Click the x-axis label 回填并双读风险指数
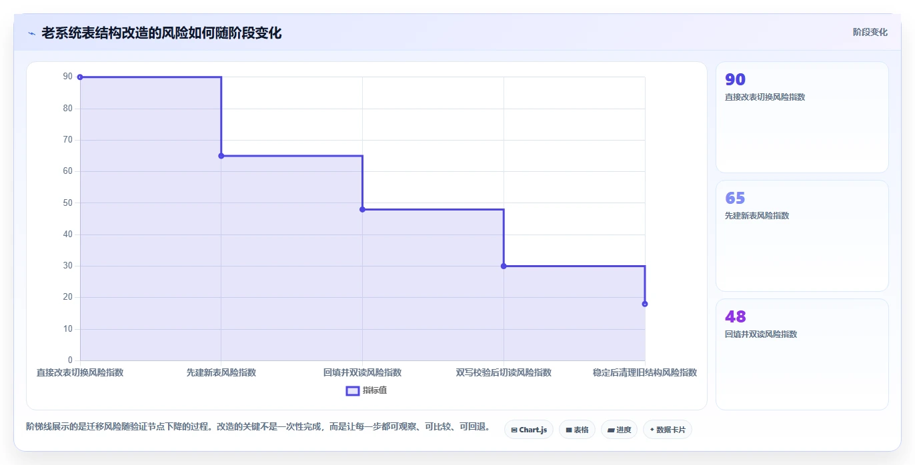 pos(362,372)
